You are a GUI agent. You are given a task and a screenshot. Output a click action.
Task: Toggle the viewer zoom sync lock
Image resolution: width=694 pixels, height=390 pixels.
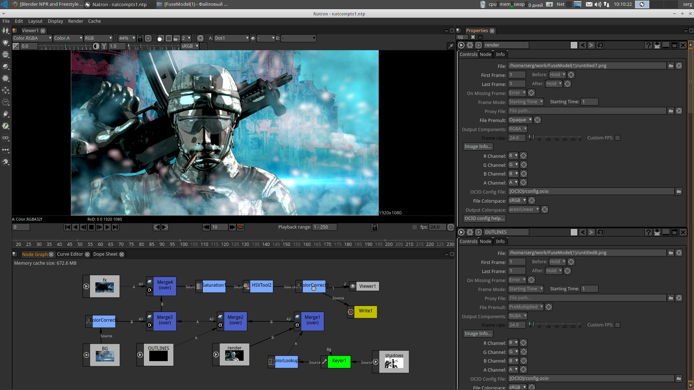tap(140, 38)
